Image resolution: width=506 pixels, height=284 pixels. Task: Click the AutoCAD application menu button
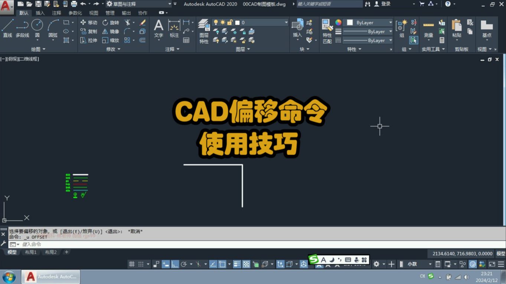(6, 6)
